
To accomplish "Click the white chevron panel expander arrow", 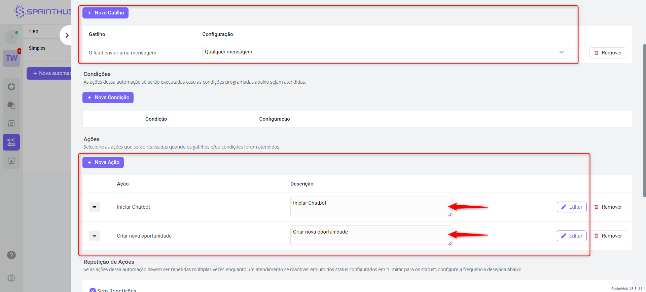I will (67, 35).
